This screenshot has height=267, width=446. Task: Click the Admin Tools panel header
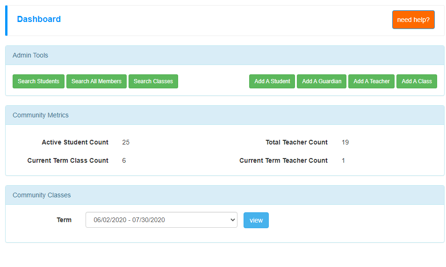tap(225, 55)
